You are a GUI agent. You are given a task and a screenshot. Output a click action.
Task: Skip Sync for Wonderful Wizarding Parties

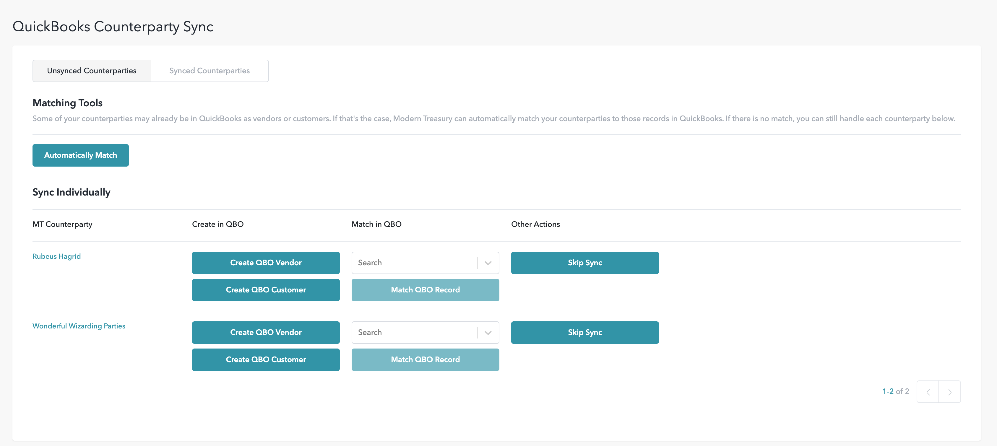[x=584, y=333]
